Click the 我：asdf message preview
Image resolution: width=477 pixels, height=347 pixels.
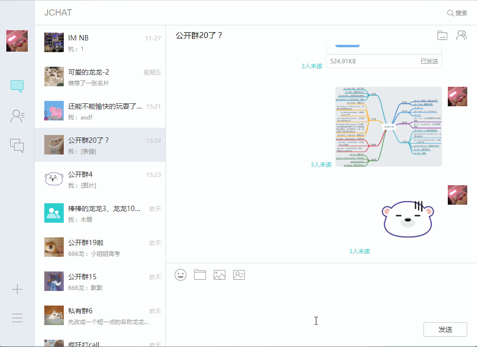pos(80,117)
